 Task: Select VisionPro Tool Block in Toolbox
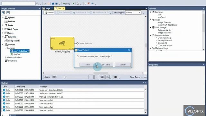pos(167,25)
